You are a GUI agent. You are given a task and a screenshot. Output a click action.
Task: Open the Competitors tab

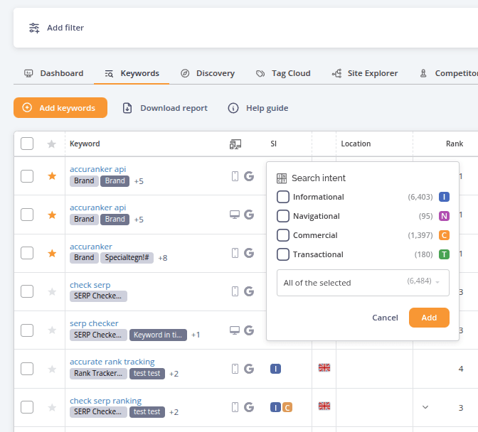449,73
